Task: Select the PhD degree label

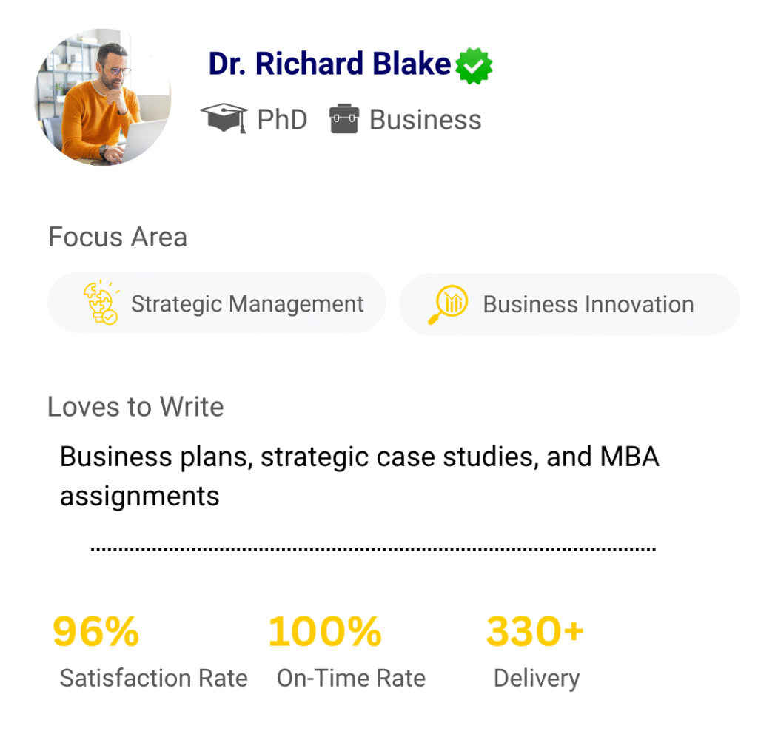Action: [282, 120]
